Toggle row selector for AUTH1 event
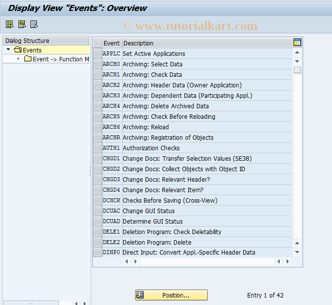 (x=98, y=148)
